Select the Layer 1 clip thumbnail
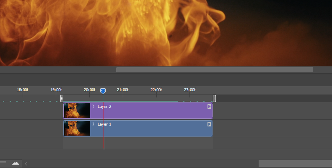Screen dimensions: 332x168 click(x=77, y=129)
